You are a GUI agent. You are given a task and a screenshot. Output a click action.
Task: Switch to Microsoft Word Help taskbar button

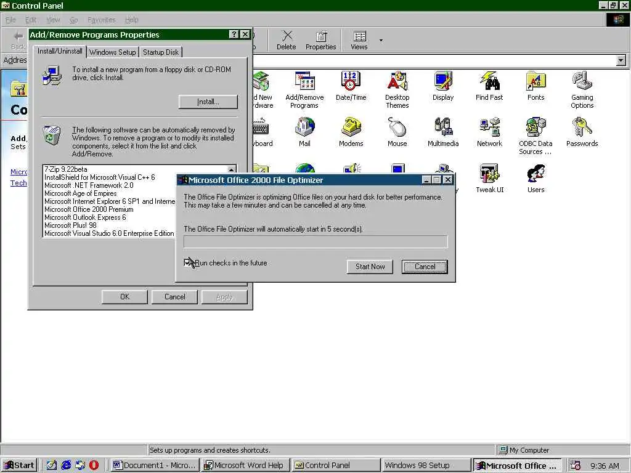(x=245, y=466)
